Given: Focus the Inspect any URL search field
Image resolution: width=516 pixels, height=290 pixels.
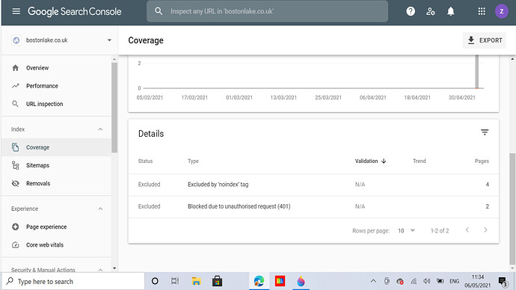Looking at the screenshot, I should (267, 11).
